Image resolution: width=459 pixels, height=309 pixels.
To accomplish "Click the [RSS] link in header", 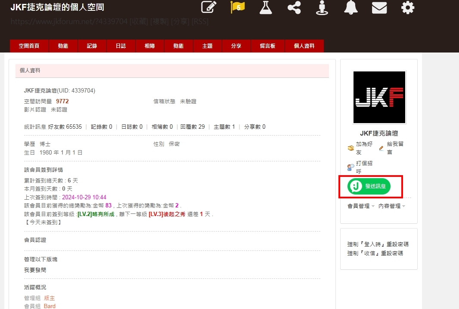I will click(x=200, y=22).
